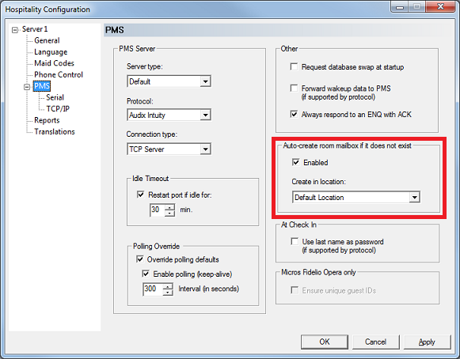Check Use last name as password
Viewport: 460px width, 359px height.
(295, 241)
